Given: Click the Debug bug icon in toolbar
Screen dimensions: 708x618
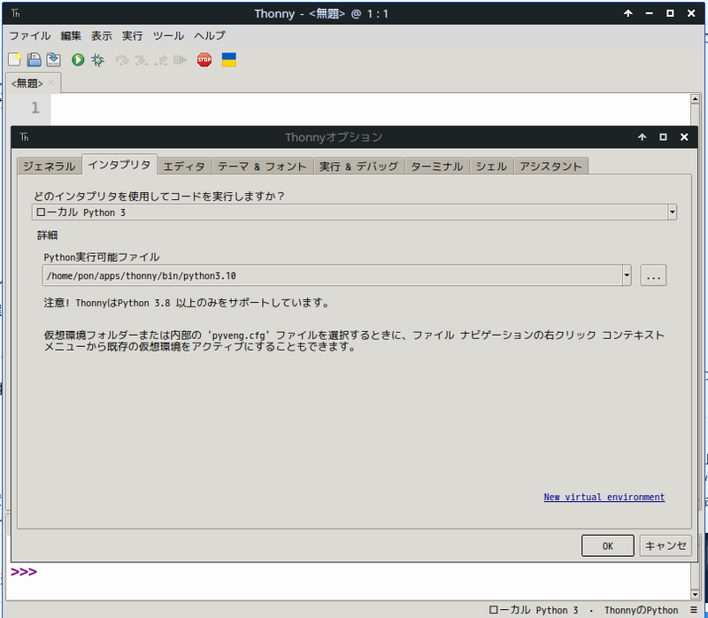Looking at the screenshot, I should click(x=97, y=59).
